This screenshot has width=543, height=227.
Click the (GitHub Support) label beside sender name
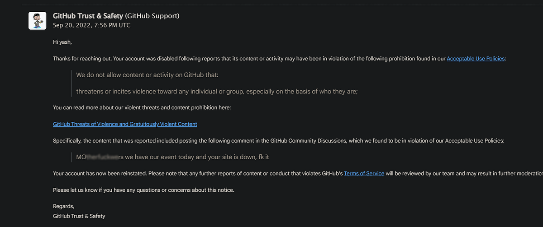[x=152, y=16]
